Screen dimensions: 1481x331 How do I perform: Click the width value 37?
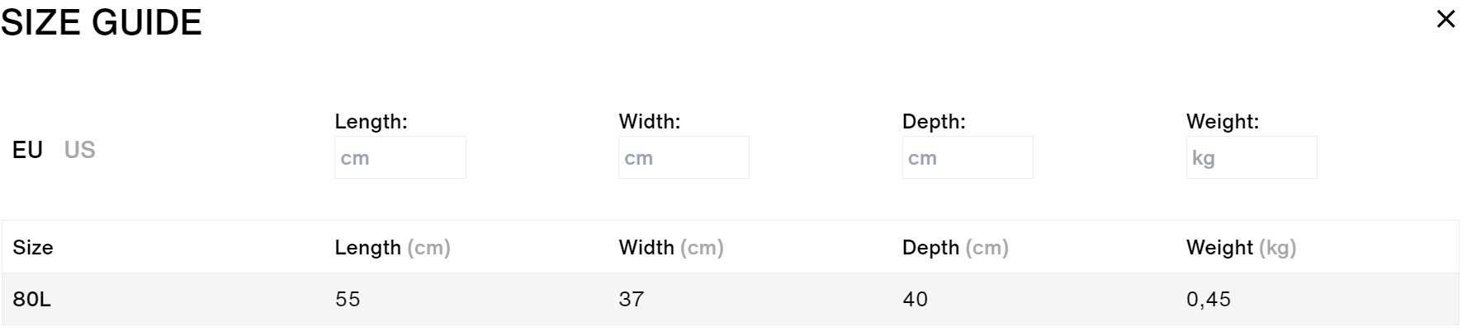pyautogui.click(x=632, y=299)
